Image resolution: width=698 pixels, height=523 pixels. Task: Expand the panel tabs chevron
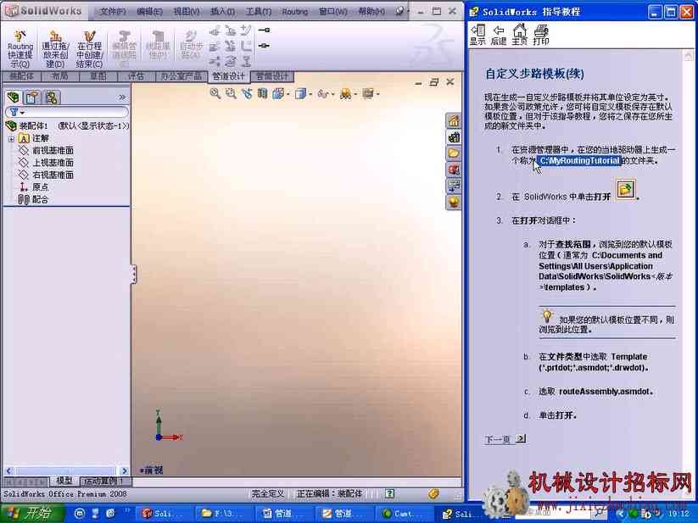pos(122,97)
